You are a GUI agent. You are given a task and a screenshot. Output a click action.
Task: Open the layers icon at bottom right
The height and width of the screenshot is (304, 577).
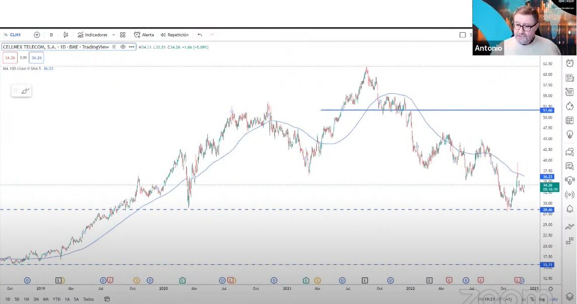pos(569,296)
